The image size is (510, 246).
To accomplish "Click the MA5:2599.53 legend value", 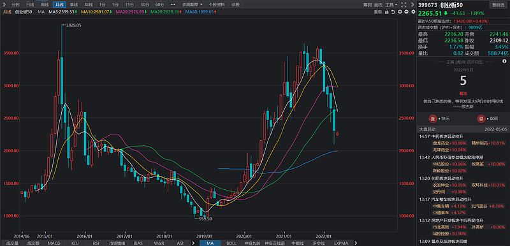I will pyautogui.click(x=62, y=11).
